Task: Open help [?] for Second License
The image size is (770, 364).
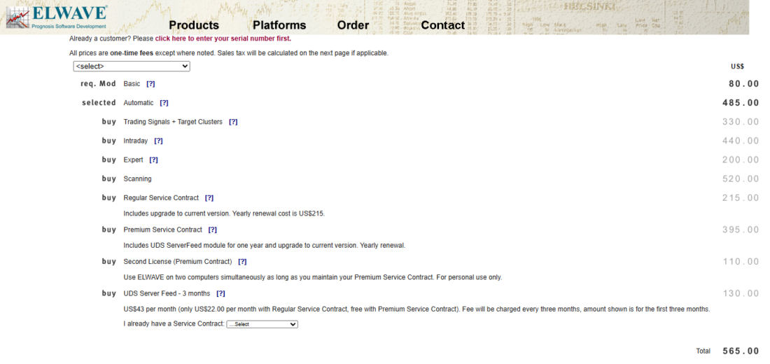Action: 243,261
